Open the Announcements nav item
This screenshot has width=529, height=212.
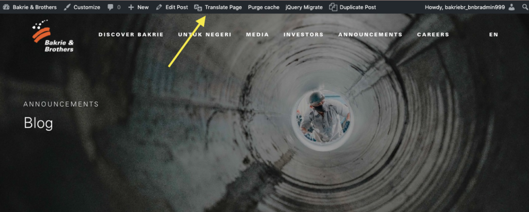tap(370, 34)
